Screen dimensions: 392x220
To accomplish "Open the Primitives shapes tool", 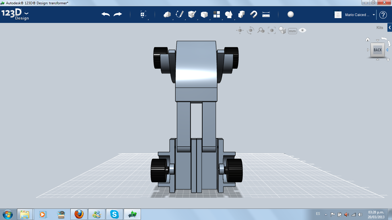I will [167, 14].
